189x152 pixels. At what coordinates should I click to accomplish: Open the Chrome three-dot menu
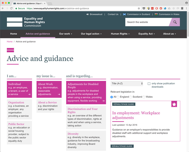click(186, 8)
